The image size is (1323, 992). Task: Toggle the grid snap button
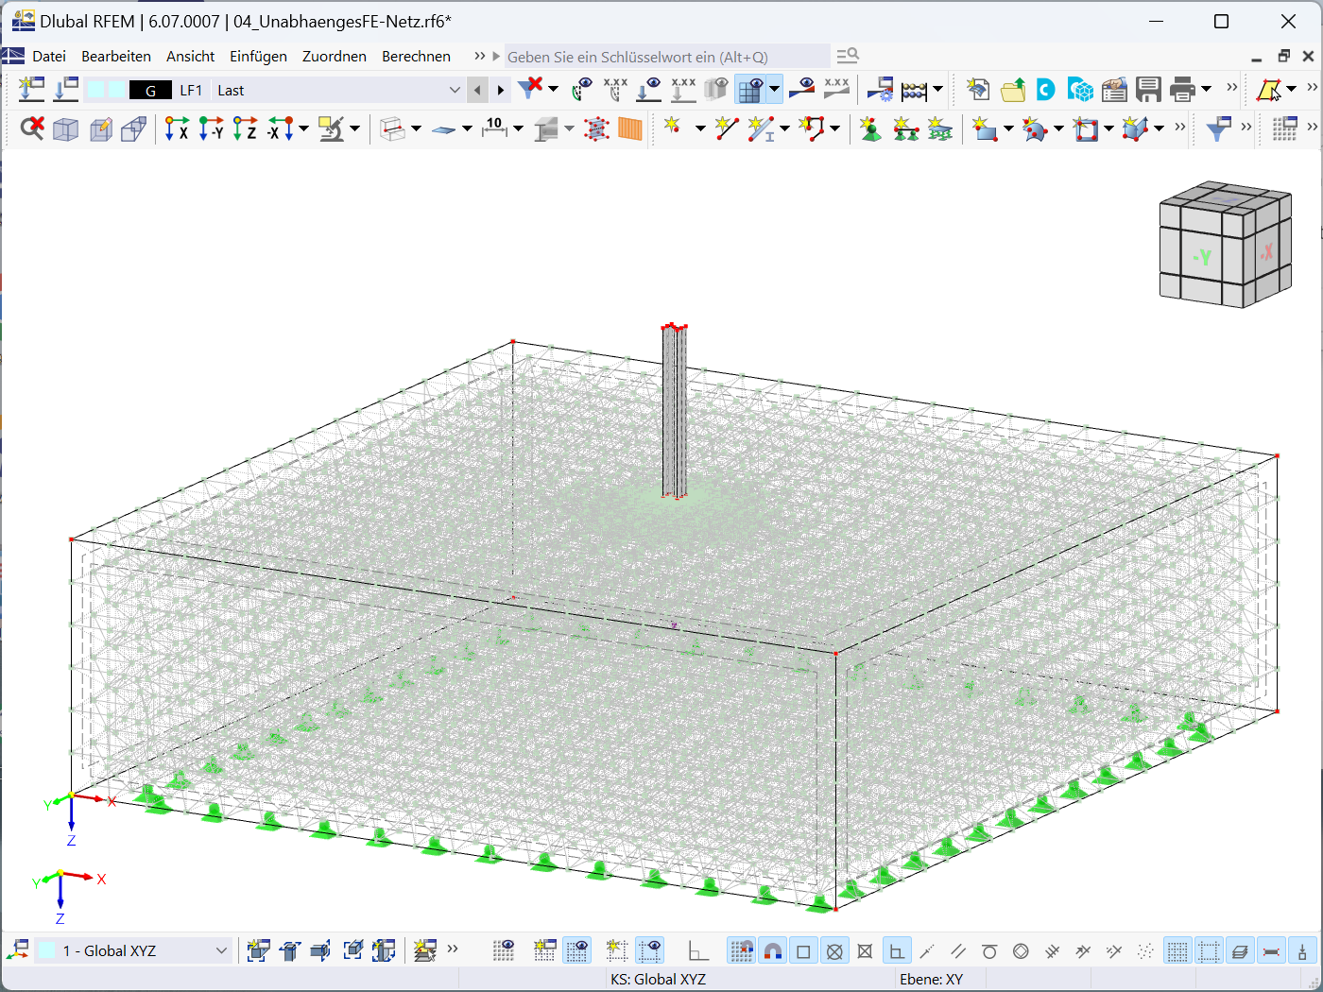coord(741,950)
